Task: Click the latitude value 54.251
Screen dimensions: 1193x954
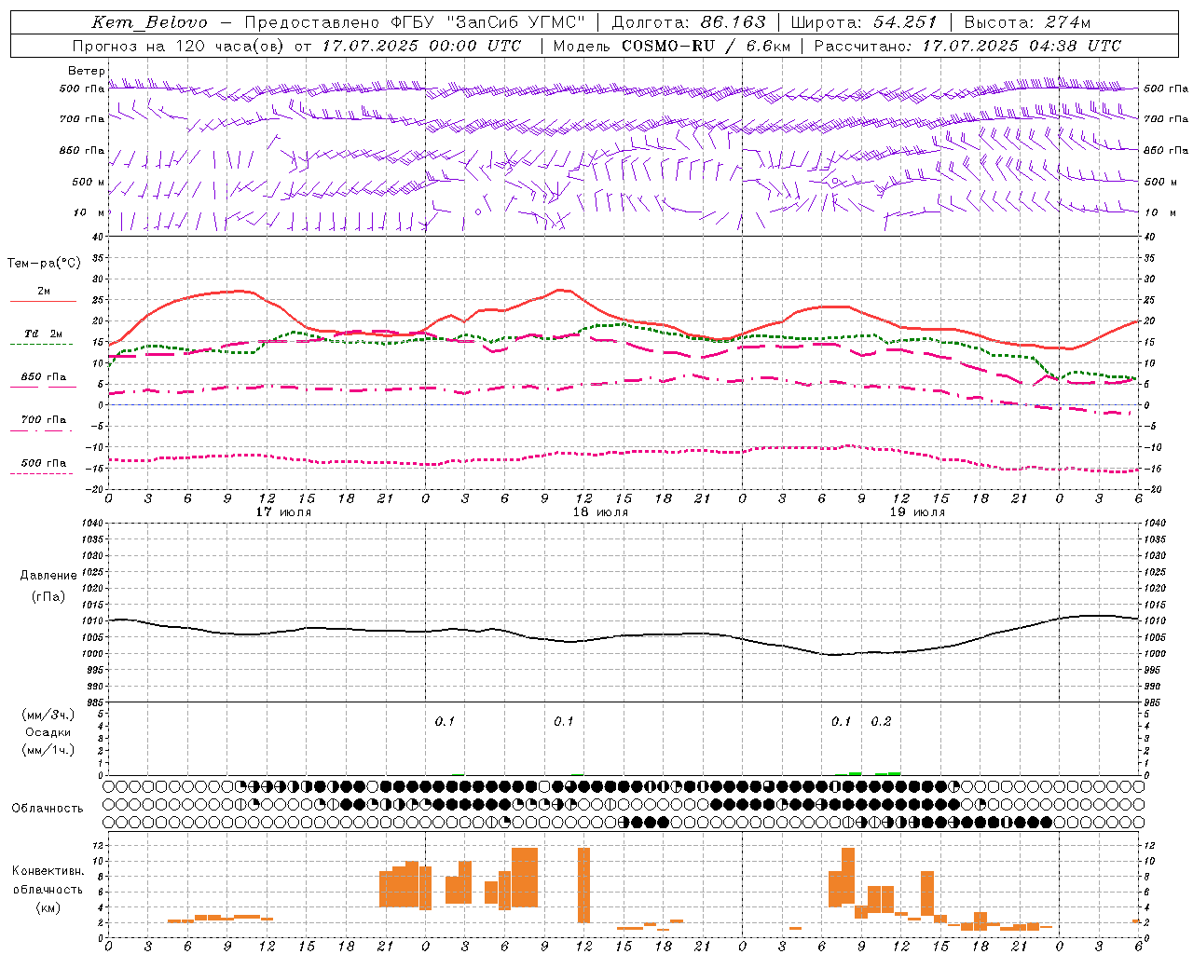Action: [x=905, y=22]
